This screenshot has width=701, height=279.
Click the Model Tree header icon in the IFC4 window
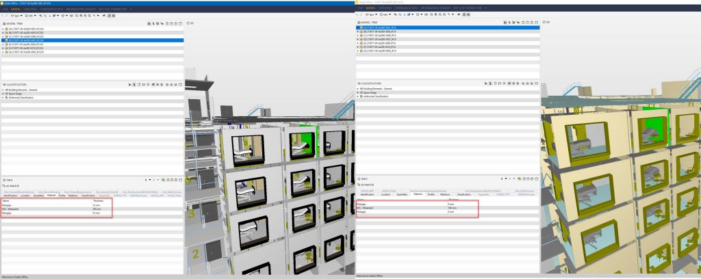tap(358, 23)
